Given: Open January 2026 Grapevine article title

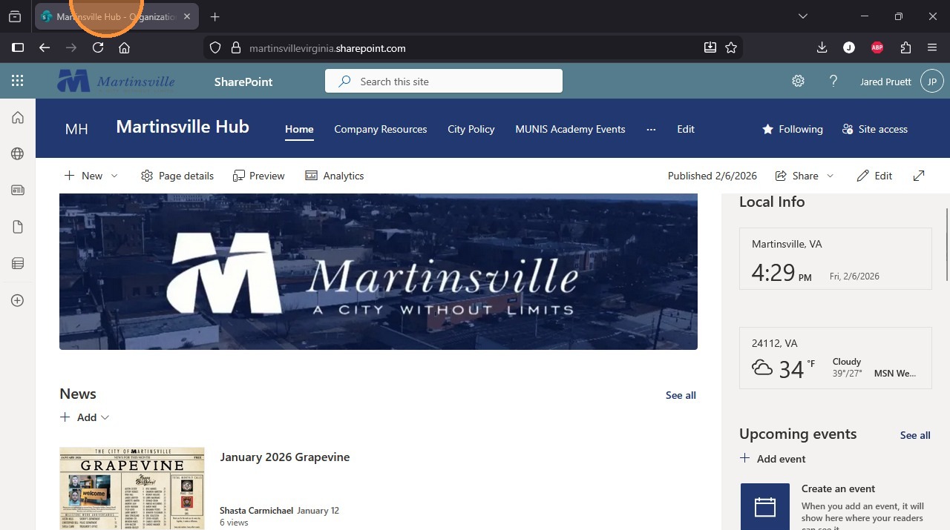Looking at the screenshot, I should [284, 457].
